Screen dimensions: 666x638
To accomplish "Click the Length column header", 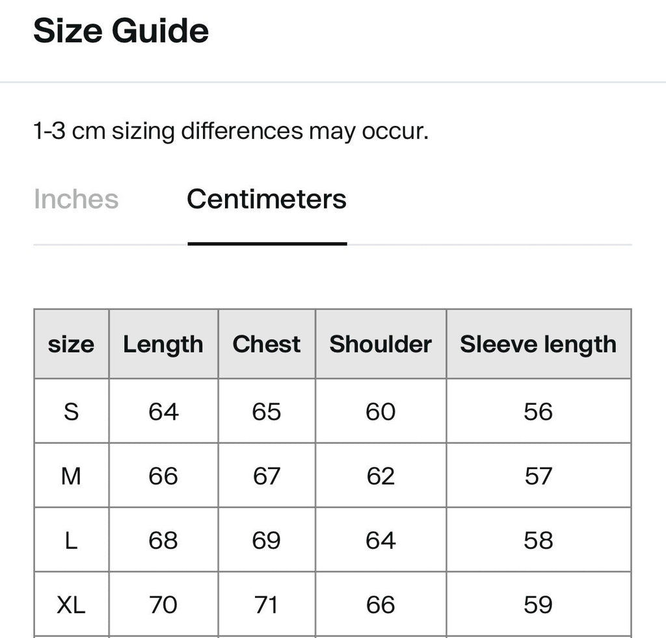I will (163, 344).
